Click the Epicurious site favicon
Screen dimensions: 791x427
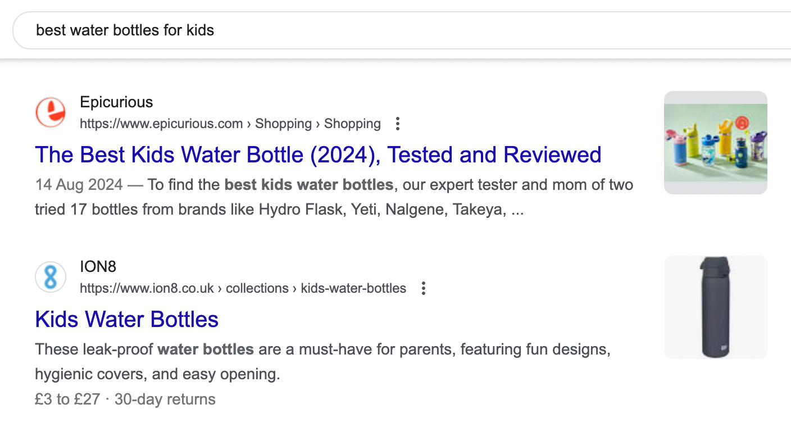(x=51, y=112)
